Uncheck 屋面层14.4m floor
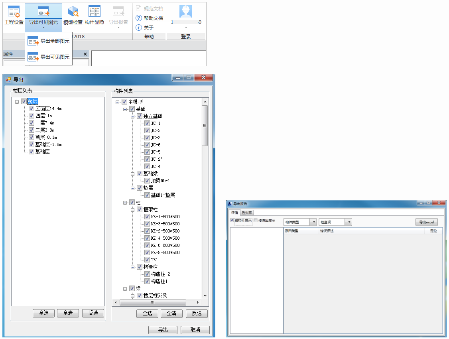This screenshot has width=449, height=339. (32, 108)
